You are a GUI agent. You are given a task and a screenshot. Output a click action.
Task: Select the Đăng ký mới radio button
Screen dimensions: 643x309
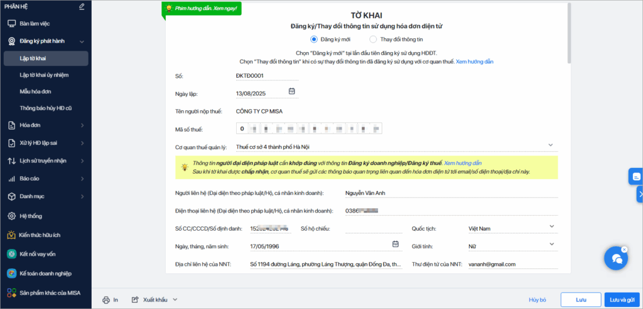click(314, 39)
